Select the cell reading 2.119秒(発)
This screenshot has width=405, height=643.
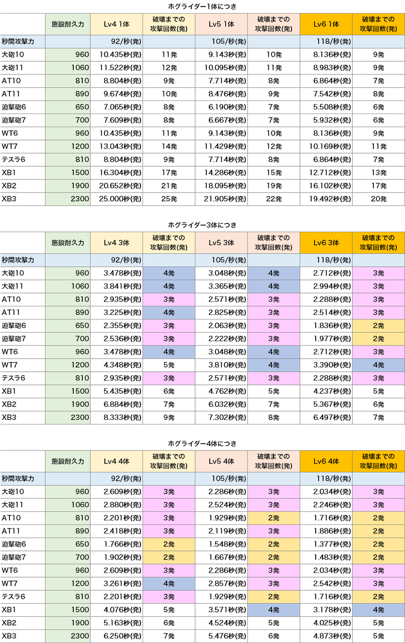[221, 531]
